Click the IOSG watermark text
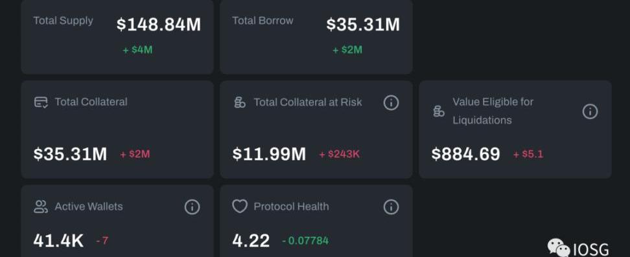Viewport: 630px width, 257px height. click(x=590, y=249)
